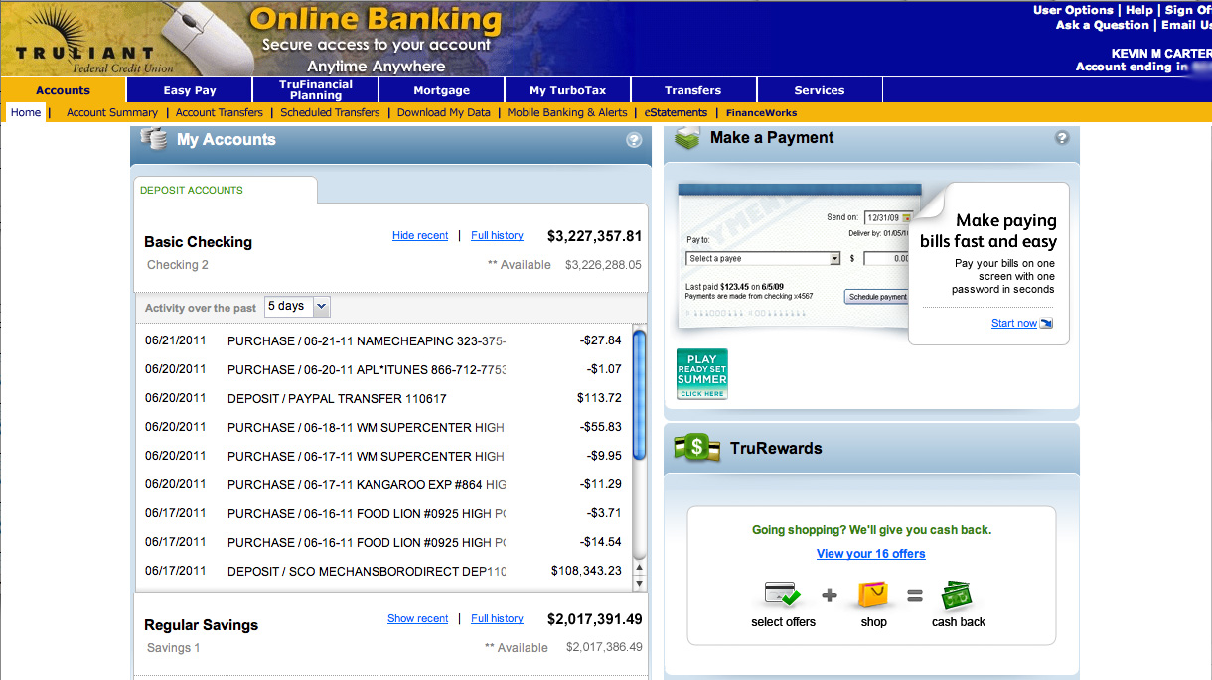Hide recent activity for Basic Checking
This screenshot has width=1212, height=680.
click(x=420, y=235)
